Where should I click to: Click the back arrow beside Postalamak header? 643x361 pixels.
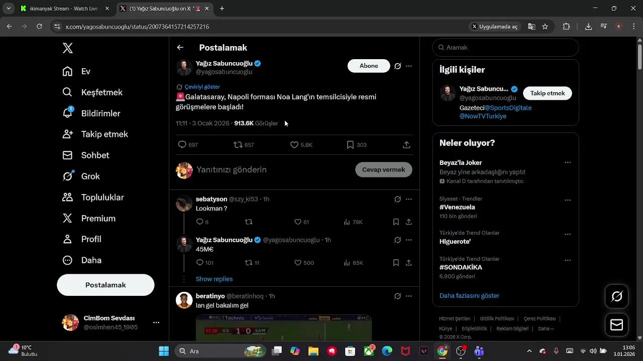tap(180, 48)
